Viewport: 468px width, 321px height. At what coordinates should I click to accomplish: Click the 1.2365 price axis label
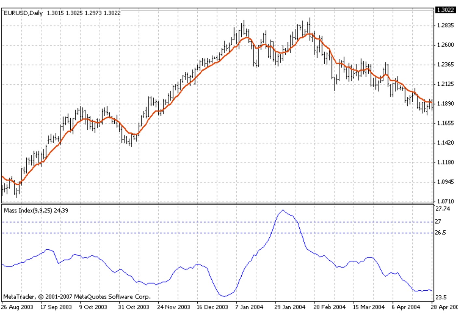tap(445, 65)
